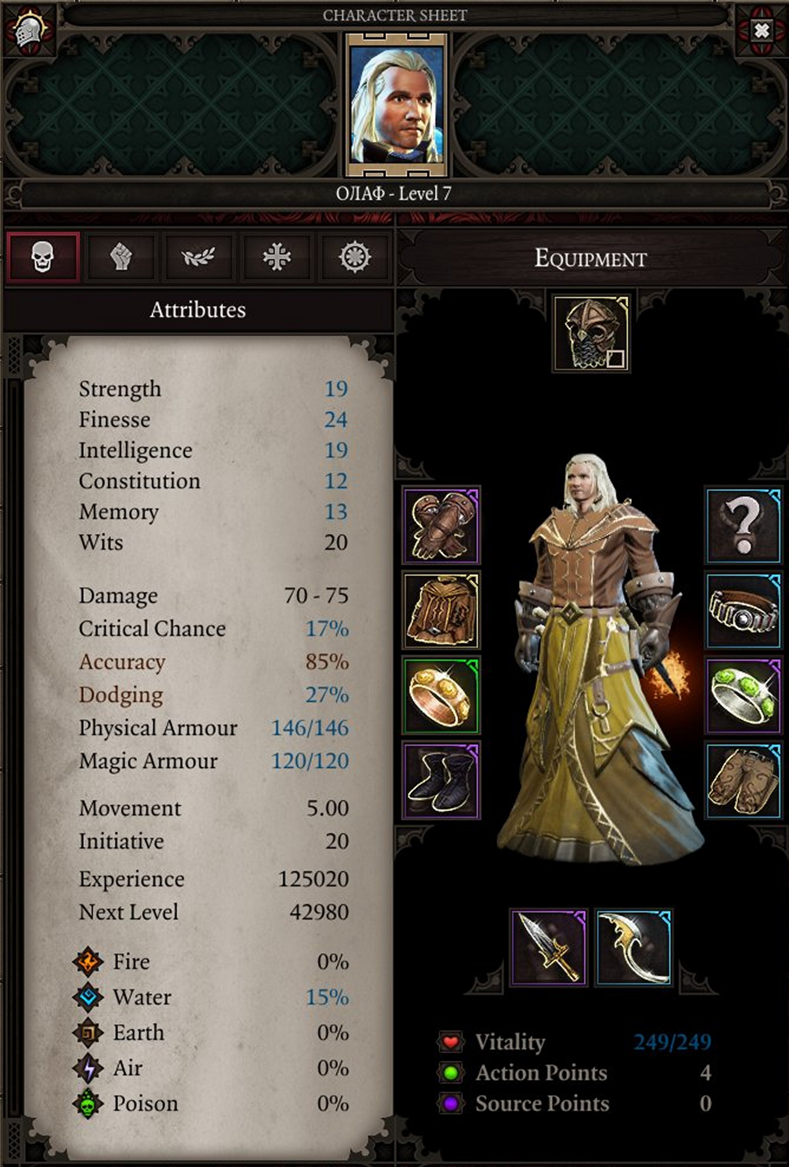Open the wheel Tags tab
The image size is (789, 1167).
pos(355,257)
